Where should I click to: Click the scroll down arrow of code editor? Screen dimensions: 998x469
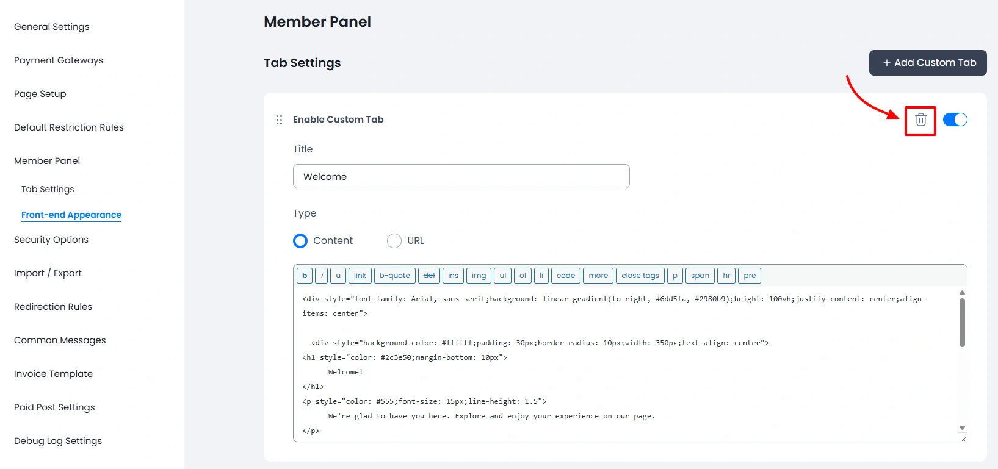coord(962,428)
